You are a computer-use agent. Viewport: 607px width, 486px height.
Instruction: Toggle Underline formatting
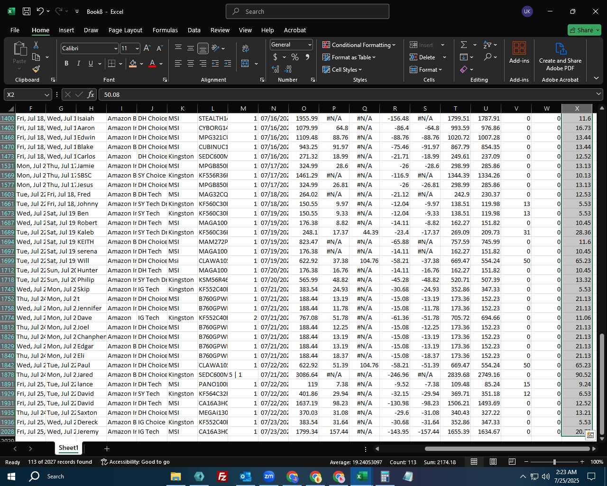[x=91, y=63]
